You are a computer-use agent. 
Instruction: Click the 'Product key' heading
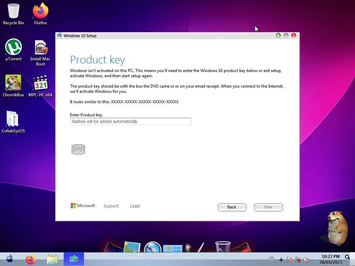(x=97, y=60)
